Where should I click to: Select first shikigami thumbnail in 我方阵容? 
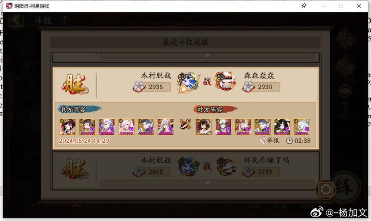[x=68, y=127]
